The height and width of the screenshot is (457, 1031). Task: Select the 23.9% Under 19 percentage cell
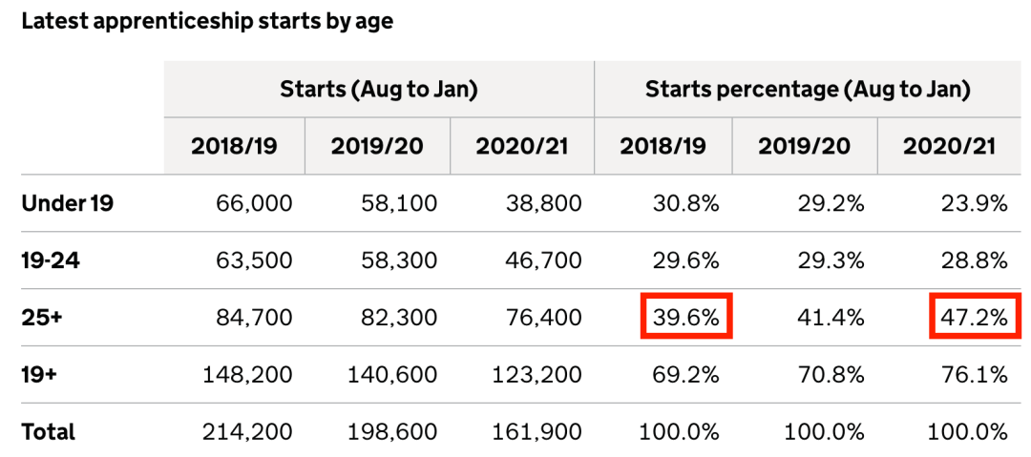point(975,202)
